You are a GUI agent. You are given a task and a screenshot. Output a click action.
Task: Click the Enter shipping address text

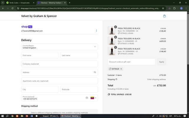pos(157,79)
